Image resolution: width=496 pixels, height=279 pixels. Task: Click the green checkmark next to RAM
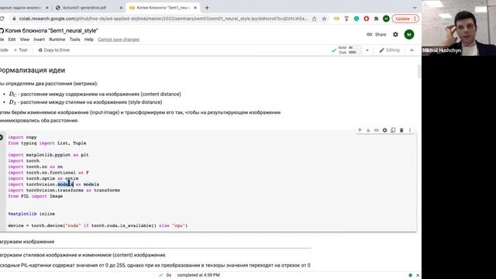click(x=334, y=50)
